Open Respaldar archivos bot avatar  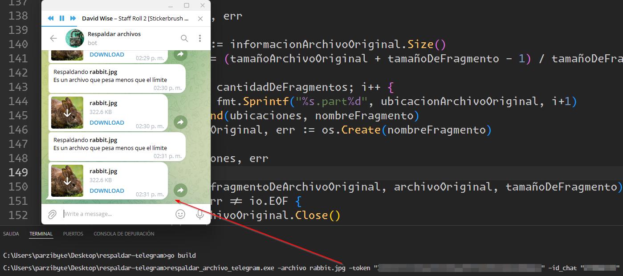(74, 38)
